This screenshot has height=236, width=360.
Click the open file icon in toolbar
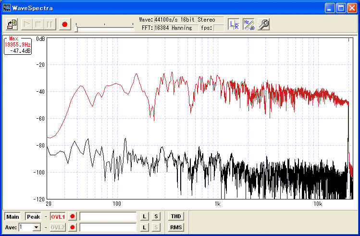click(12, 24)
